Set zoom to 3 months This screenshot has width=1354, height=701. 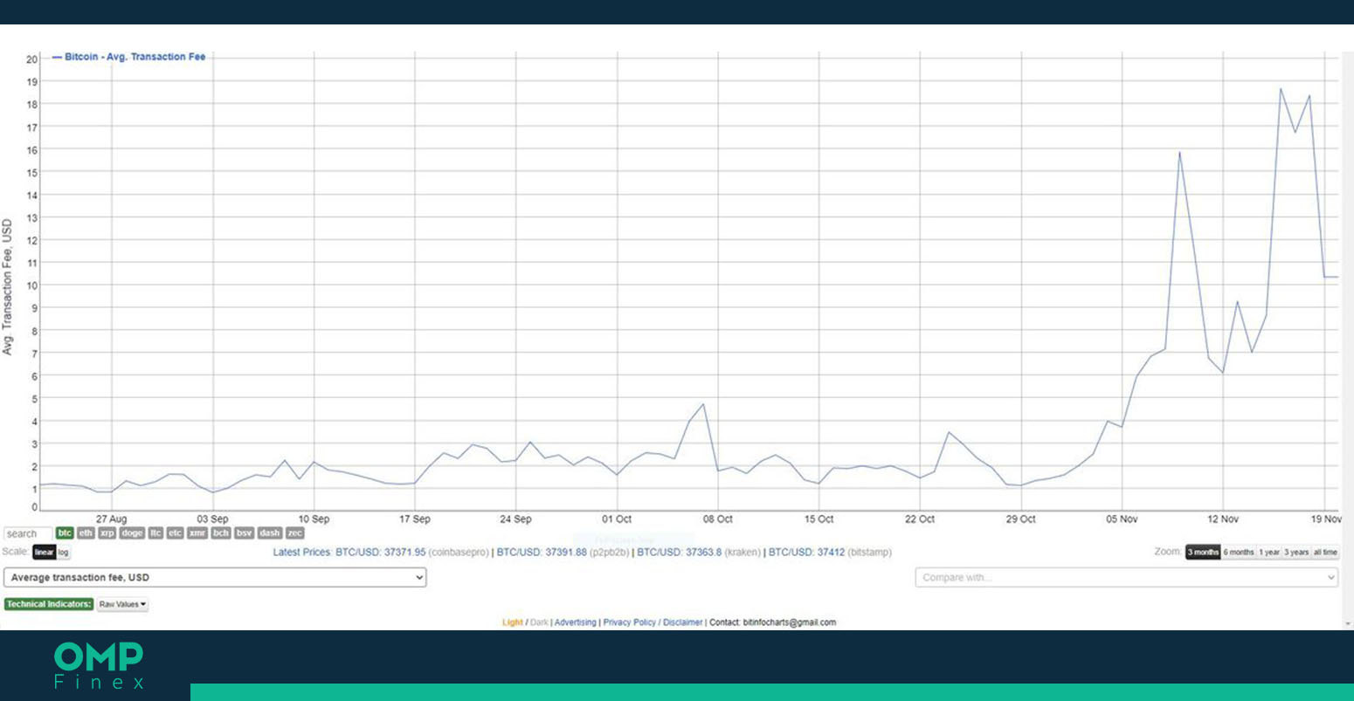[1203, 552]
